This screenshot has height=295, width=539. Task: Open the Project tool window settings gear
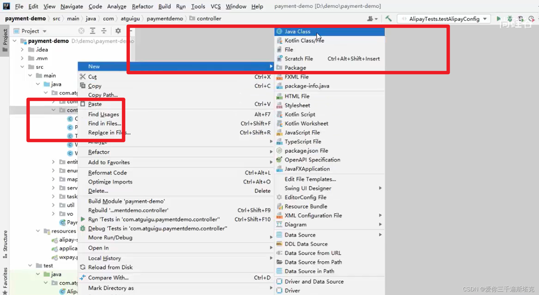pos(118,31)
